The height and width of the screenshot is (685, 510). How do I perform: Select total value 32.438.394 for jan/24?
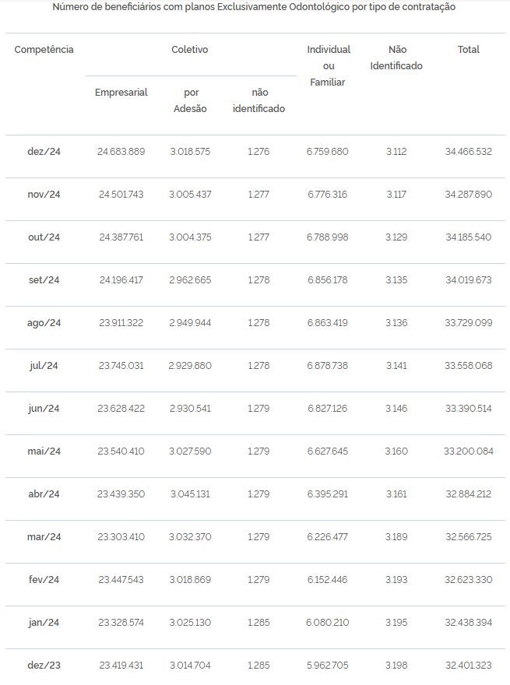tap(469, 623)
